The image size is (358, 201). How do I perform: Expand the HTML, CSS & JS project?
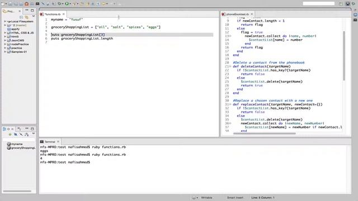tap(5, 33)
